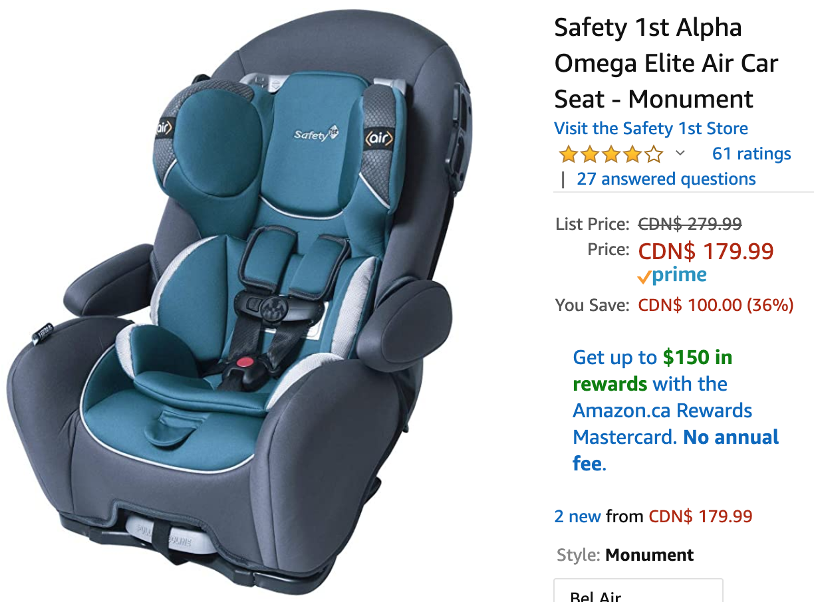Click the red harness buckle button in image
814x602 pixels.
(x=247, y=362)
